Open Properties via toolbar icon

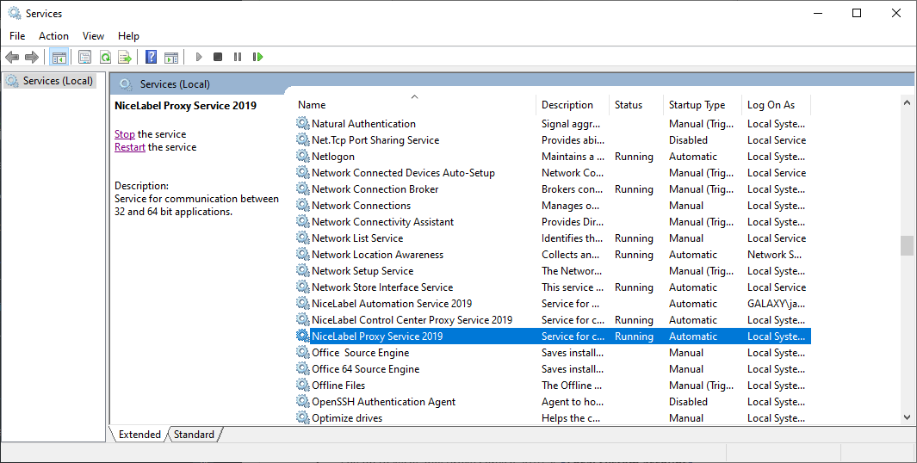click(x=84, y=57)
